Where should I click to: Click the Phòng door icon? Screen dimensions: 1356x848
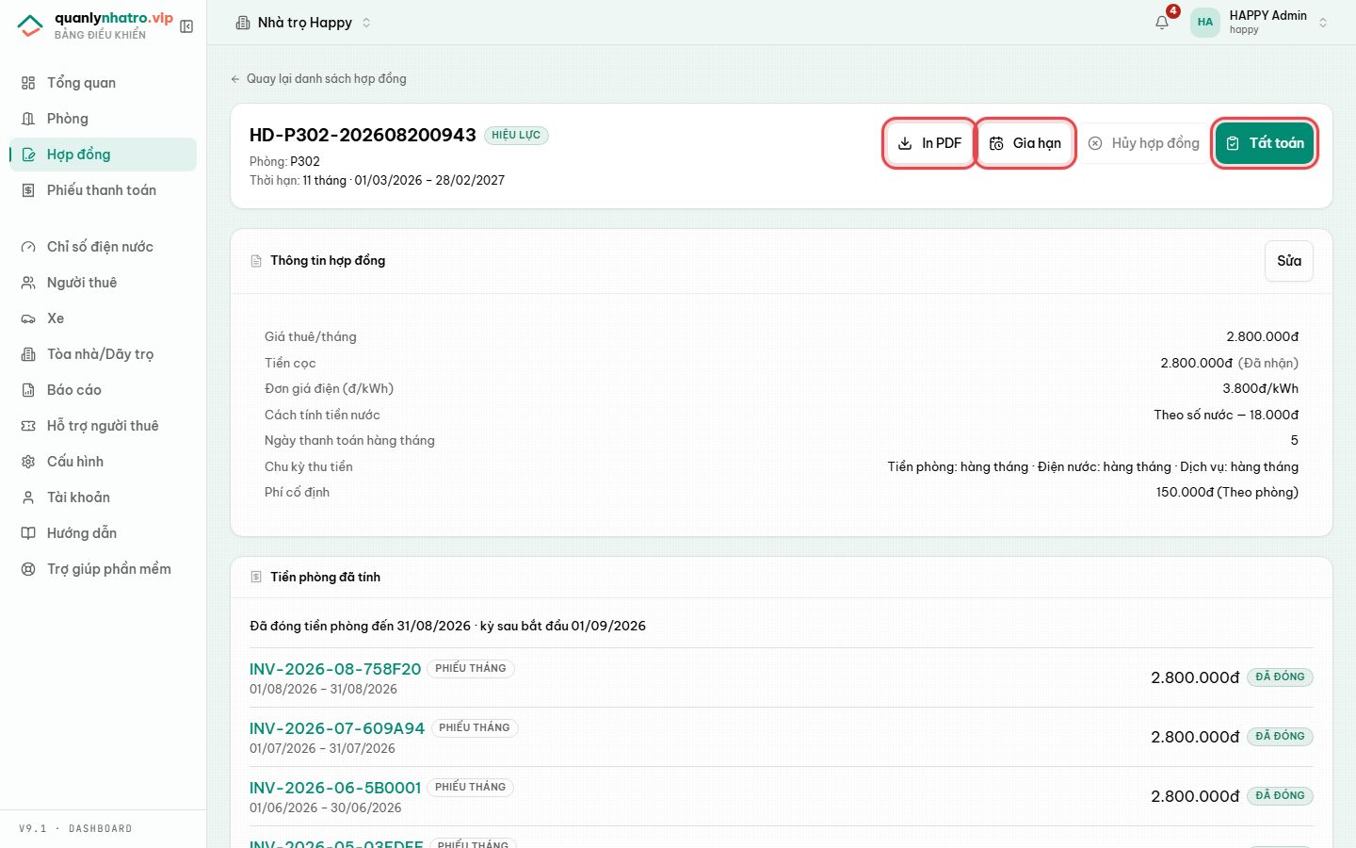pos(28,119)
